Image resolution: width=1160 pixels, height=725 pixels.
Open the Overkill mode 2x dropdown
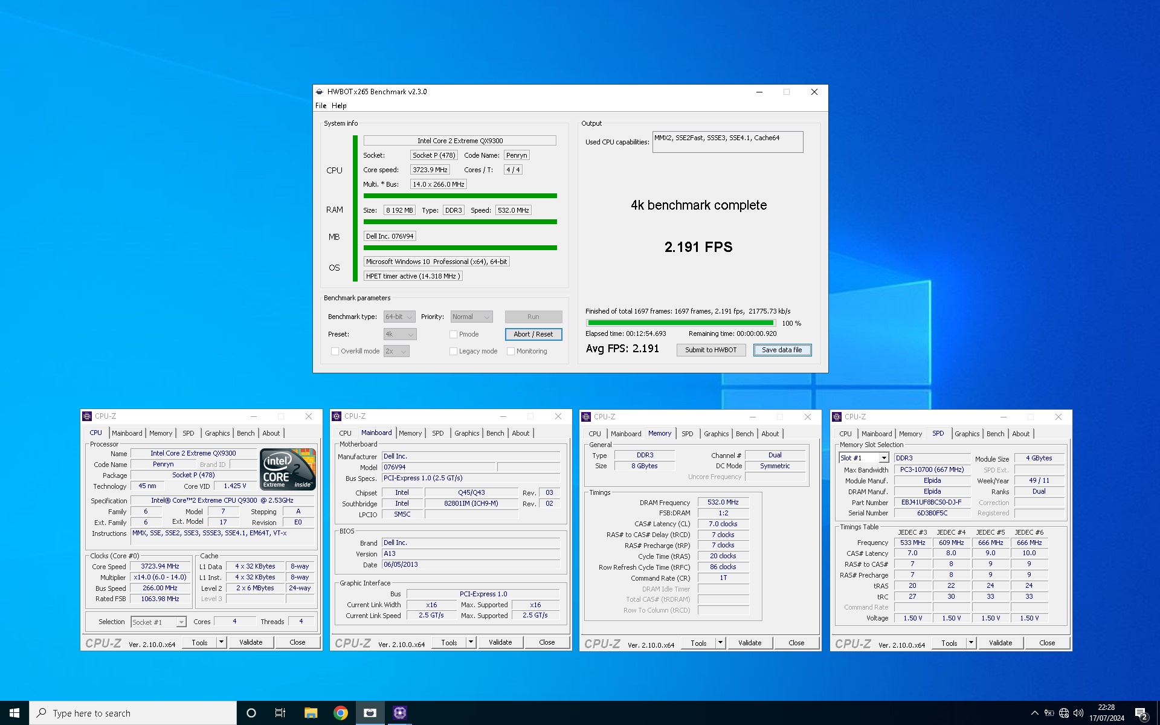tap(396, 351)
